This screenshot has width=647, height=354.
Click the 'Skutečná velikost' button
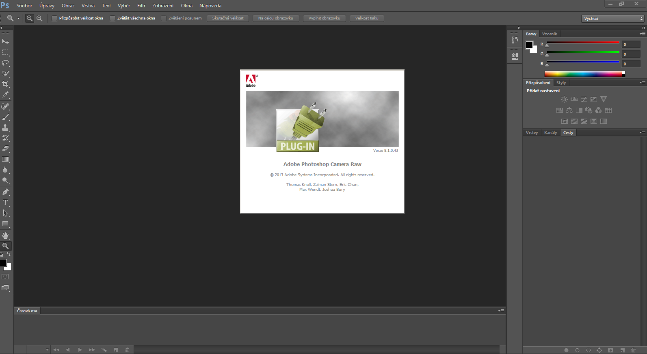coord(228,18)
